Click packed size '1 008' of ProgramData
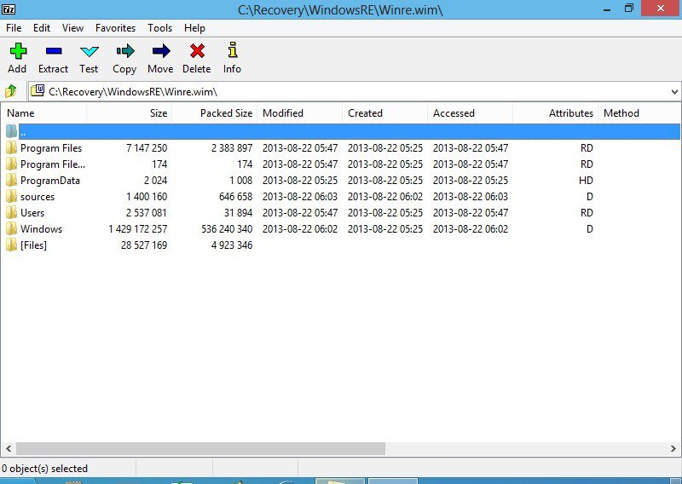 coord(241,181)
